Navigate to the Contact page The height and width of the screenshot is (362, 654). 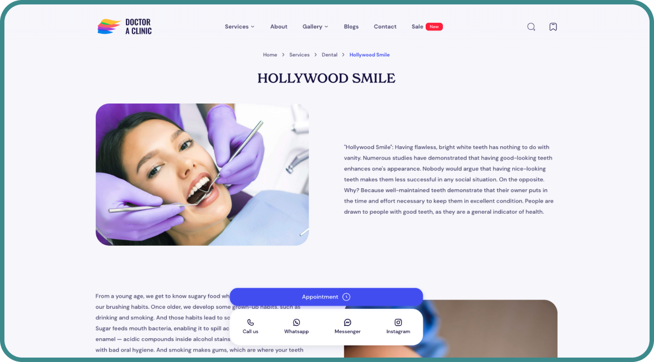385,27
